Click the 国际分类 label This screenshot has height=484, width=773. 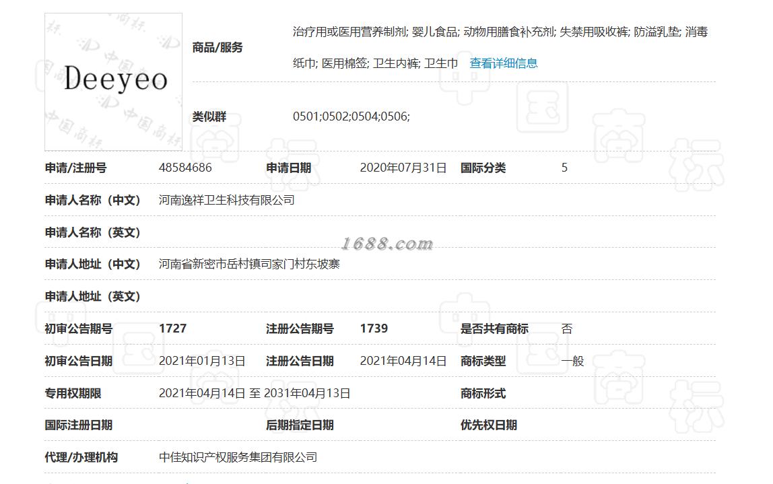coord(483,168)
